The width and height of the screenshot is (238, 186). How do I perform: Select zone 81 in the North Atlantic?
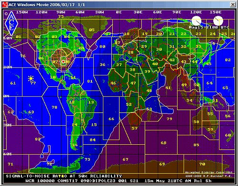coord(90,81)
